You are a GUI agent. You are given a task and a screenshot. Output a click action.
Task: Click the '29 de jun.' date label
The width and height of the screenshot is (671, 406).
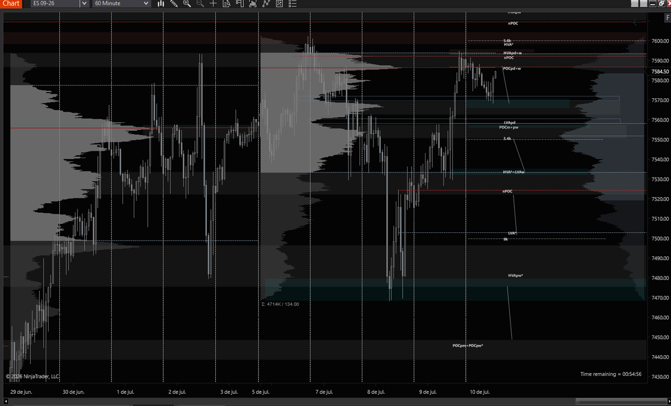coord(21,392)
